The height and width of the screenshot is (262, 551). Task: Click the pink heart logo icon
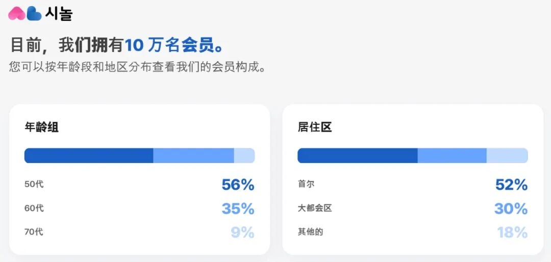pyautogui.click(x=16, y=14)
